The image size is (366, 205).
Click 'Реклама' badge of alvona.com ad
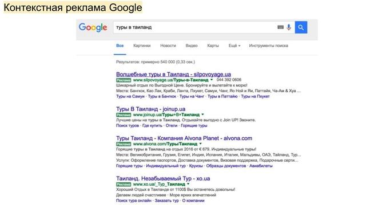point(124,144)
